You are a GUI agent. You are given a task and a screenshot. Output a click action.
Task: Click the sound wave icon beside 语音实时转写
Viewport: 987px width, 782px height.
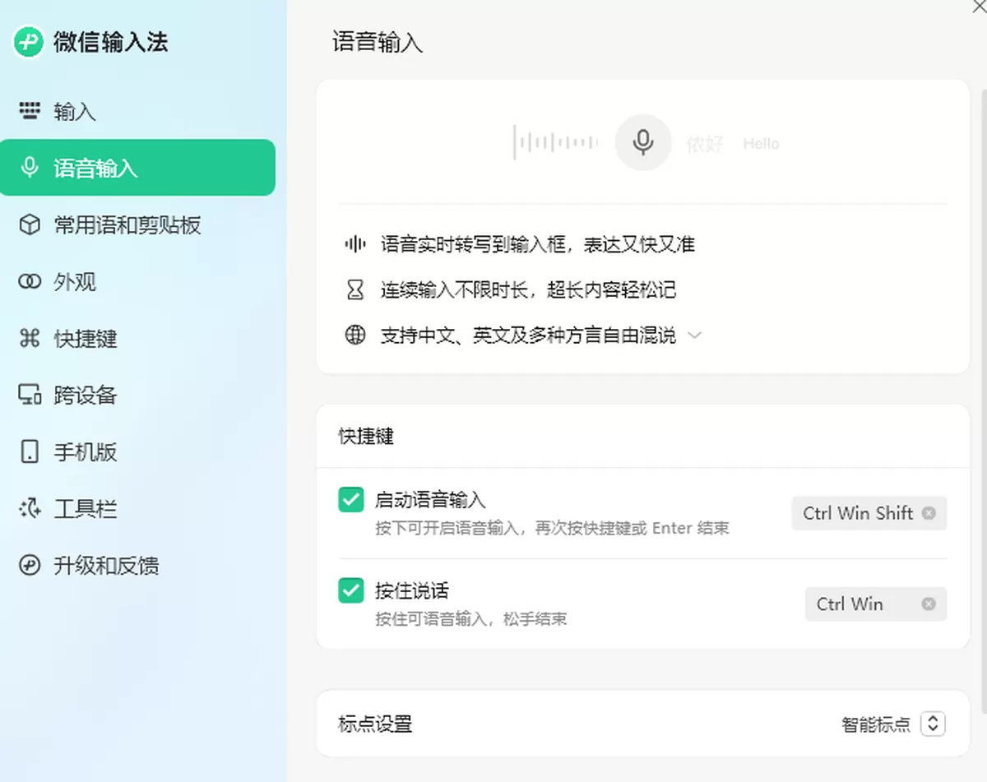coord(355,244)
